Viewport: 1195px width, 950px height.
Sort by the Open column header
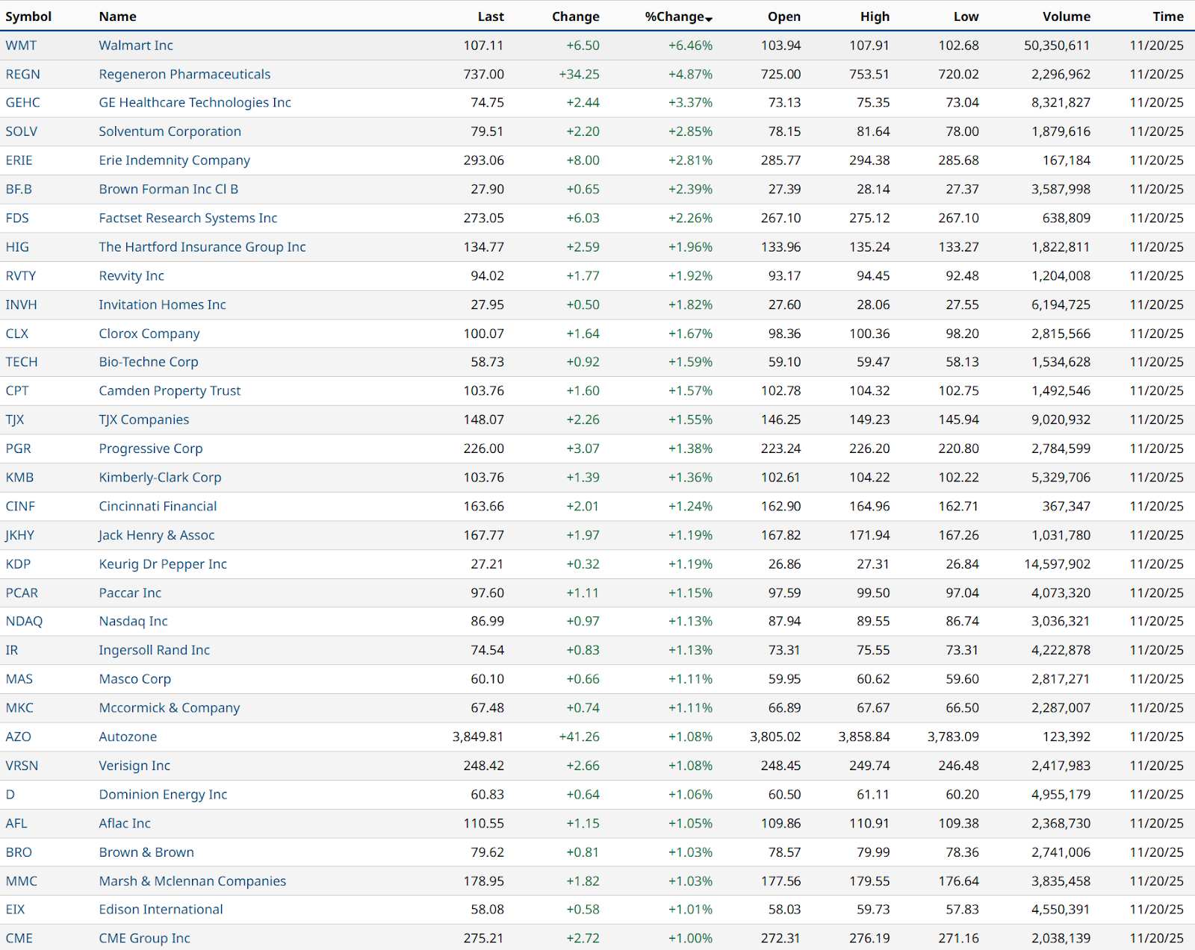[784, 16]
